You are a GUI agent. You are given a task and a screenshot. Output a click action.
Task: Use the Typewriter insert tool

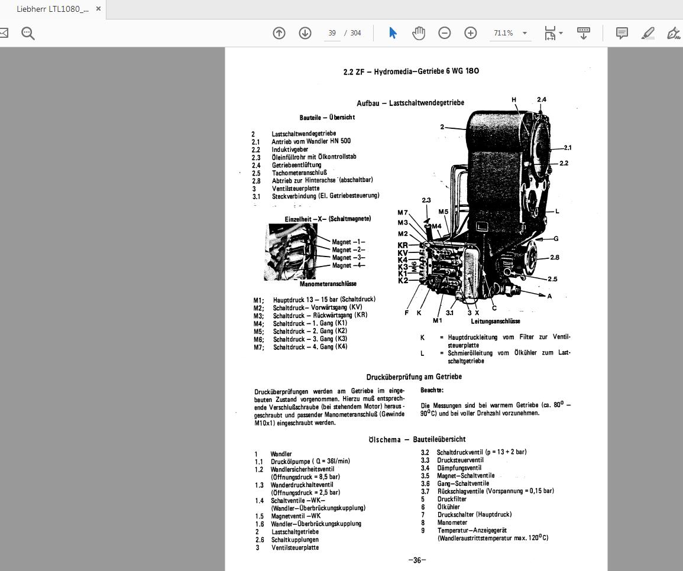(583, 33)
